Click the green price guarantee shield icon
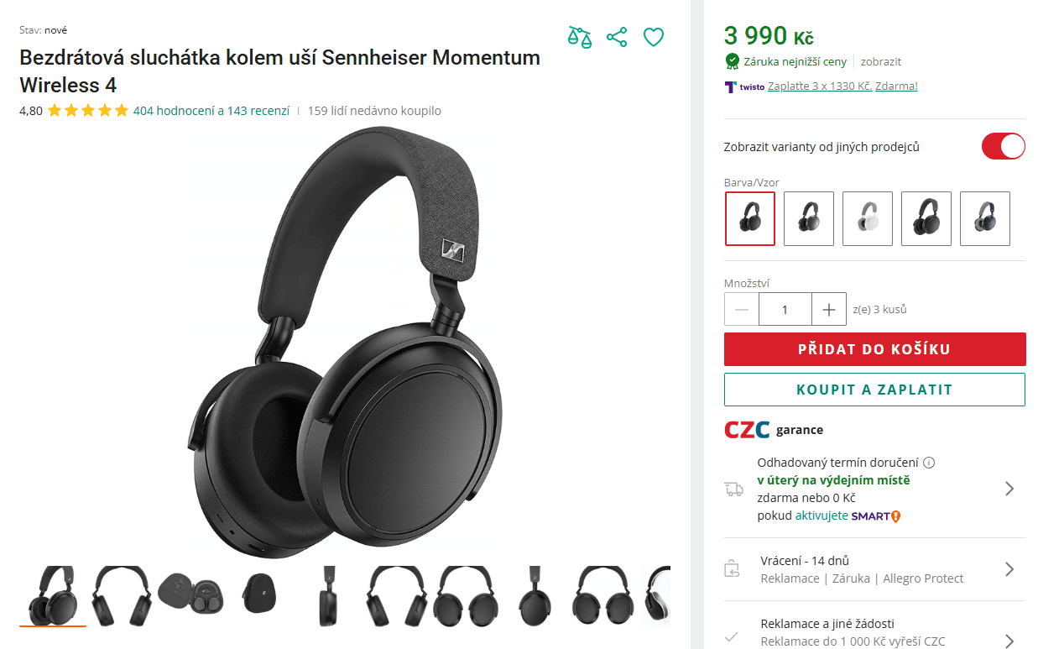This screenshot has width=1038, height=649. click(731, 60)
